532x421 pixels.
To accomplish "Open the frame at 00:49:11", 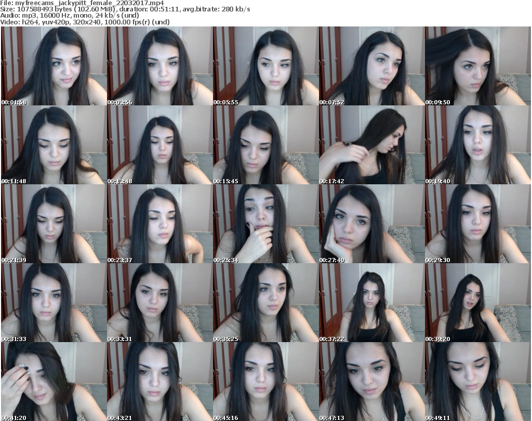I will pyautogui.click(x=478, y=382).
